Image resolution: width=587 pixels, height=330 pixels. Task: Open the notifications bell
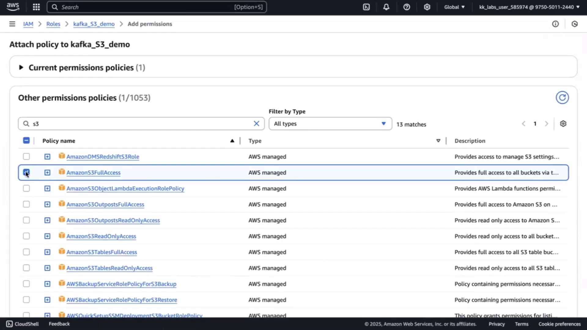(386, 7)
